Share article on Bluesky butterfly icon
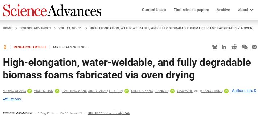The image size is (258, 116). click(215, 47)
